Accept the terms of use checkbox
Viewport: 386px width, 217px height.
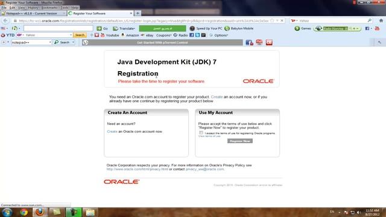click(x=201, y=133)
